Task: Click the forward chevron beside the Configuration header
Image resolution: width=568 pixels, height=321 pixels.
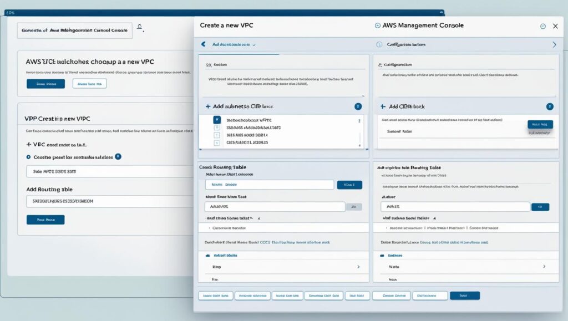Action: click(x=554, y=44)
